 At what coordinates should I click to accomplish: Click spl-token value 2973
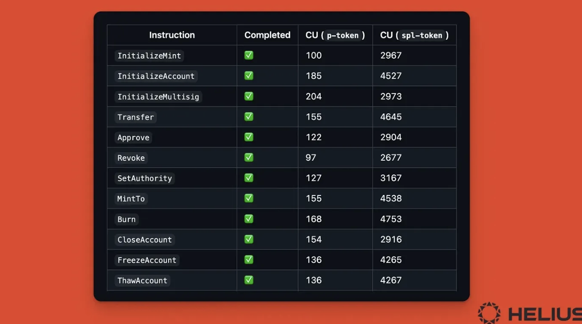coord(391,97)
